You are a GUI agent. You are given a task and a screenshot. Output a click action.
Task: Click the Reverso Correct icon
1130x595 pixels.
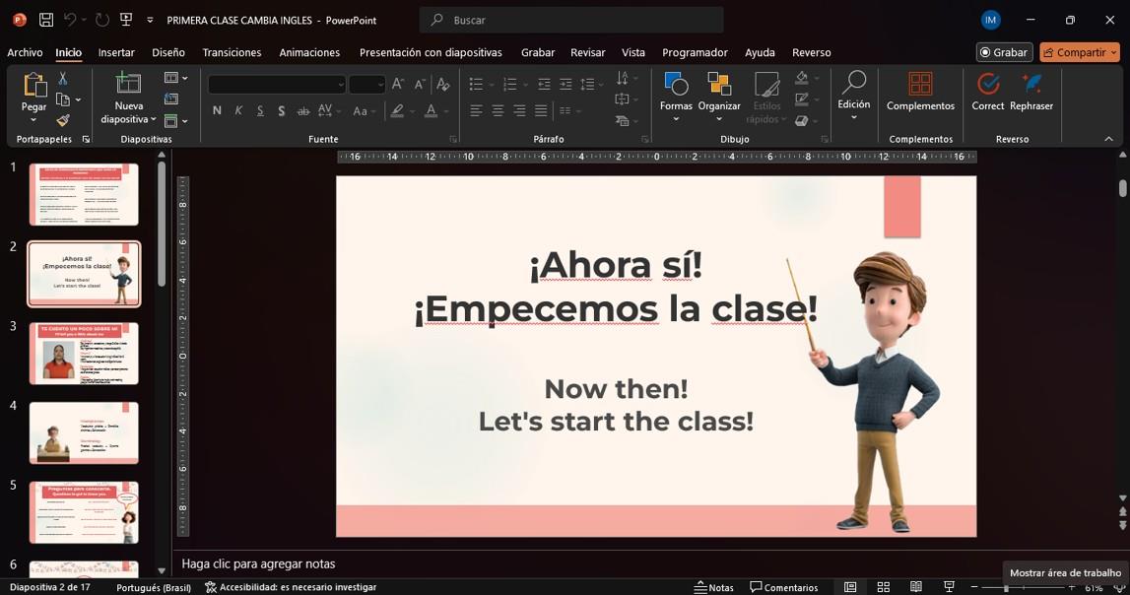point(987,85)
